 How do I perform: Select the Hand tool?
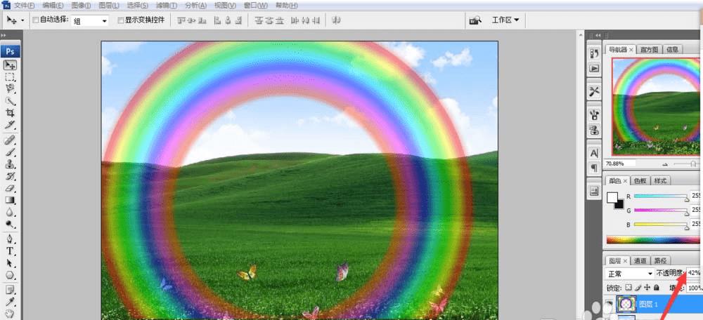(11, 314)
